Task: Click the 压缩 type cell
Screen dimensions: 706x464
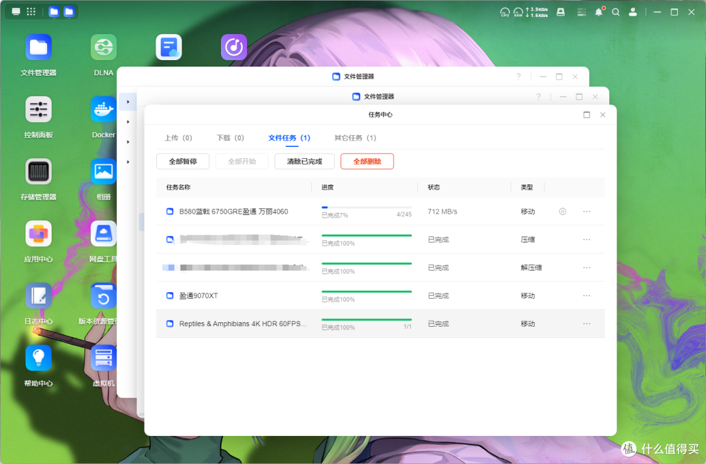Action: pyautogui.click(x=528, y=239)
